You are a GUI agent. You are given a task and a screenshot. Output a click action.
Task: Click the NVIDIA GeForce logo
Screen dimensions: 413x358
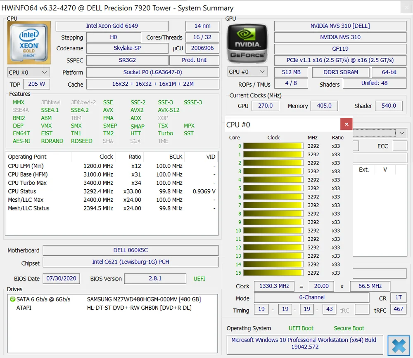[247, 43]
